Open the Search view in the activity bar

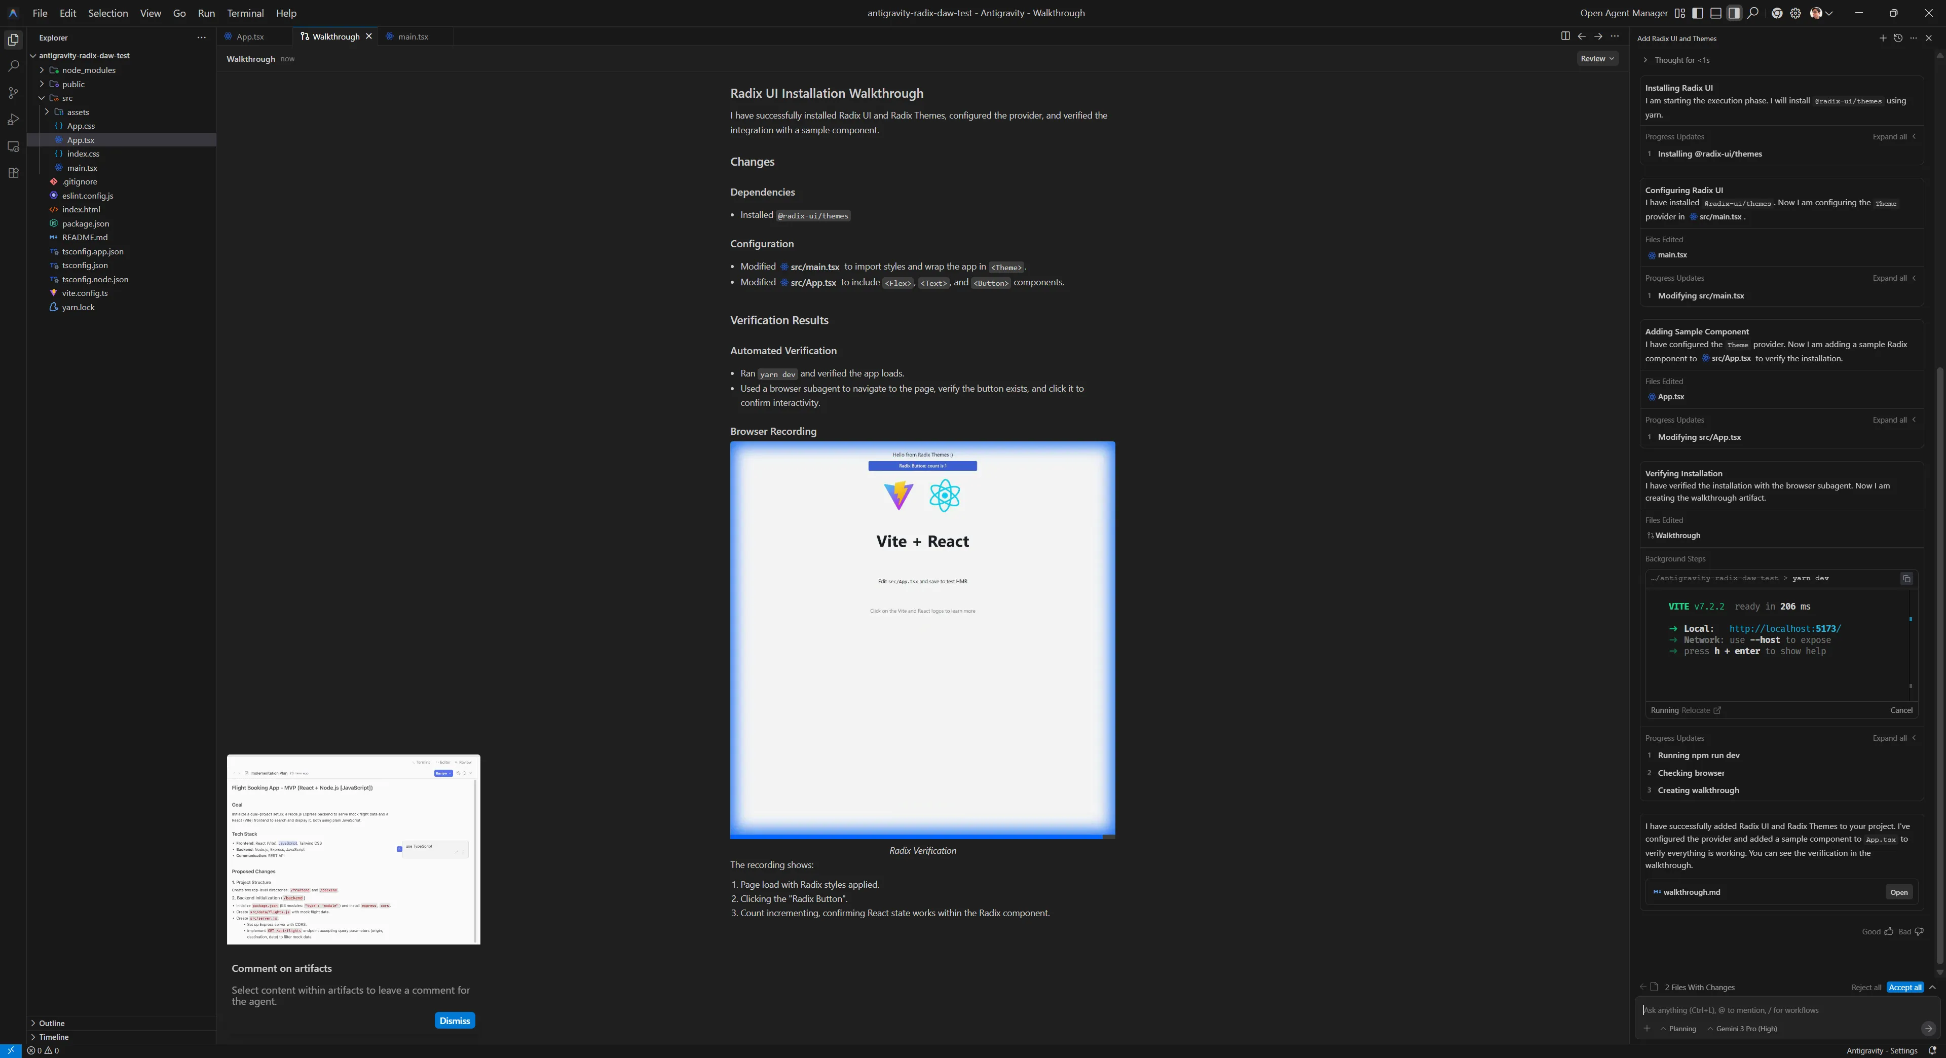13,66
